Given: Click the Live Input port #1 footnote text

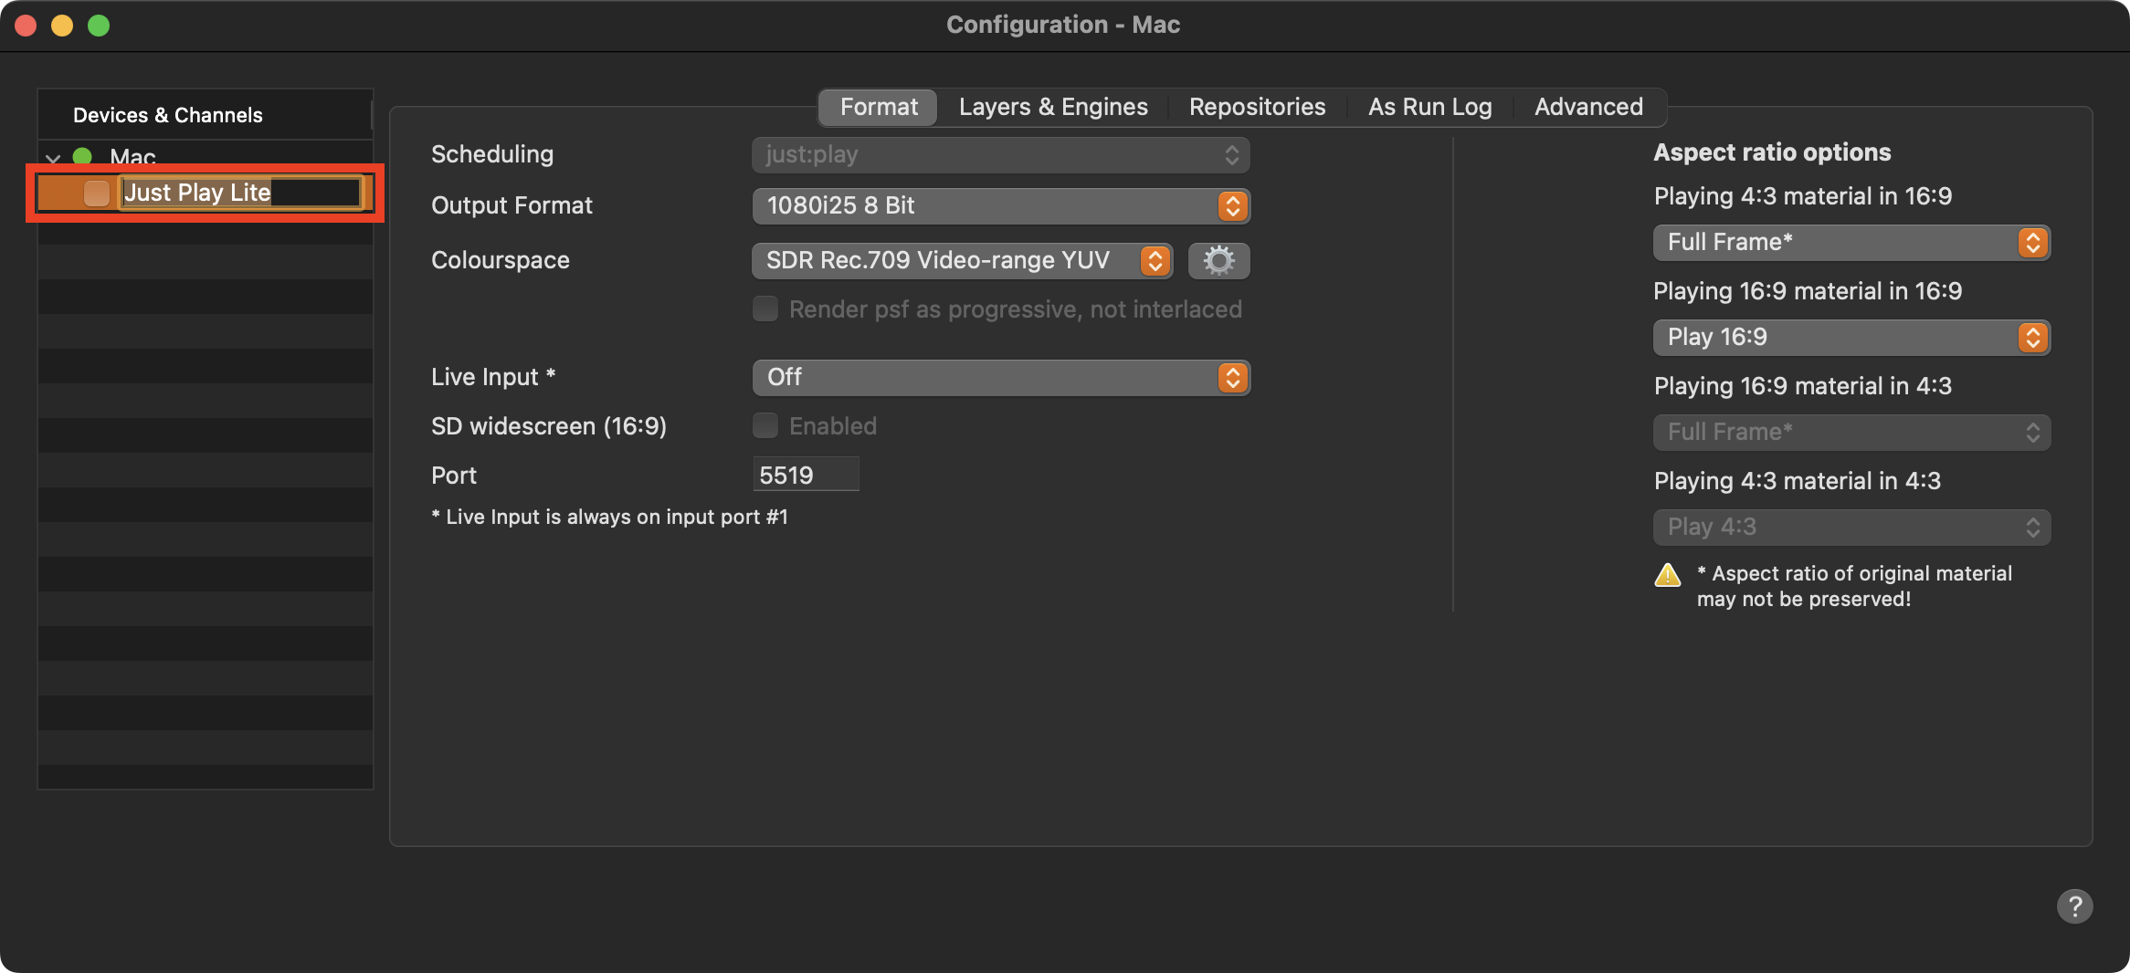Looking at the screenshot, I should coord(609,517).
